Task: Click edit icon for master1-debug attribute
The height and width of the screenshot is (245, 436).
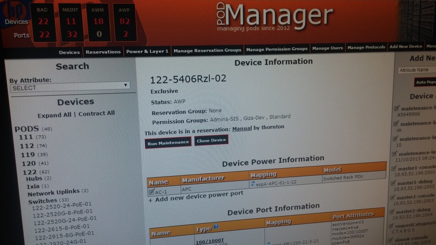Action: 393,183
